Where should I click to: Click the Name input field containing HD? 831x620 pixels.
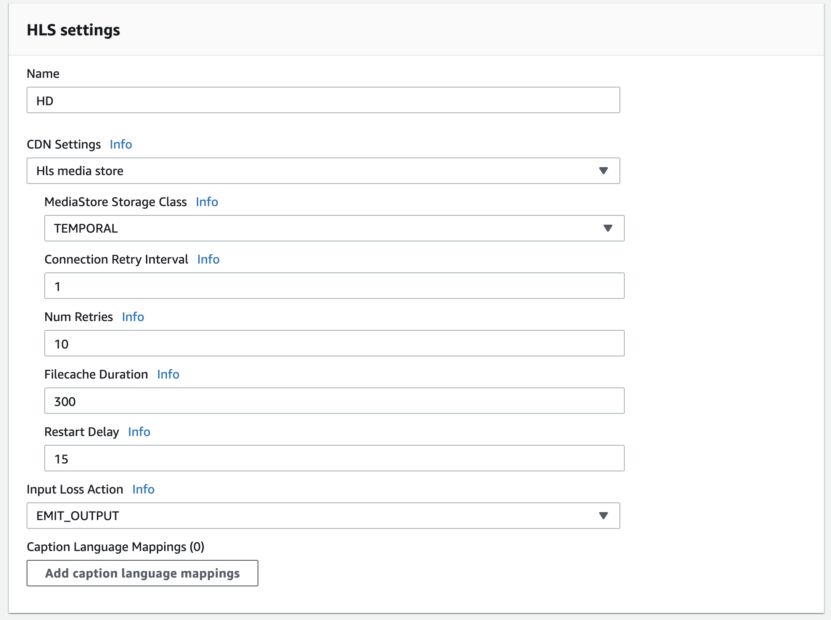(323, 100)
